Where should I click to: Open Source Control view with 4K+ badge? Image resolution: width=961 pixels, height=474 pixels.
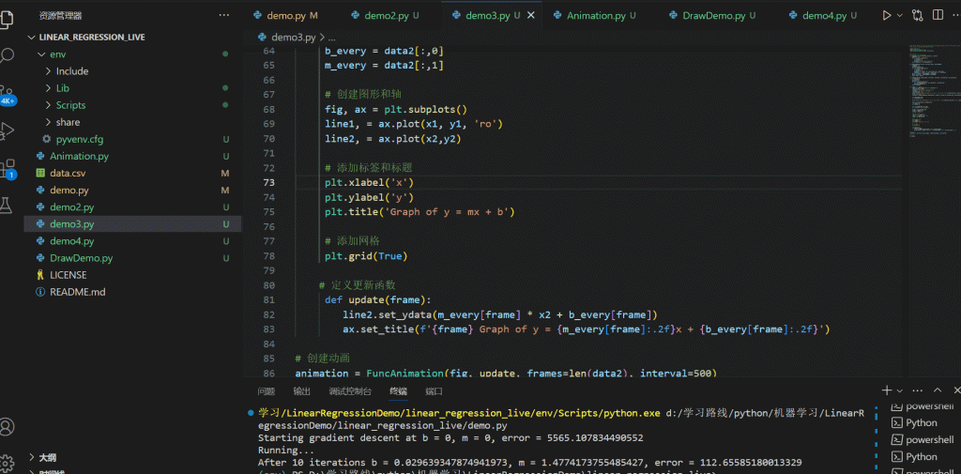[8, 92]
